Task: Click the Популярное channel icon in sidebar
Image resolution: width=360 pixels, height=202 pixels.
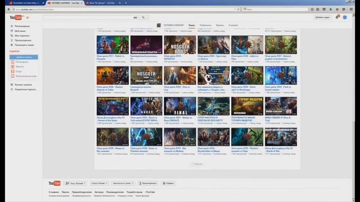Action: tap(12, 62)
